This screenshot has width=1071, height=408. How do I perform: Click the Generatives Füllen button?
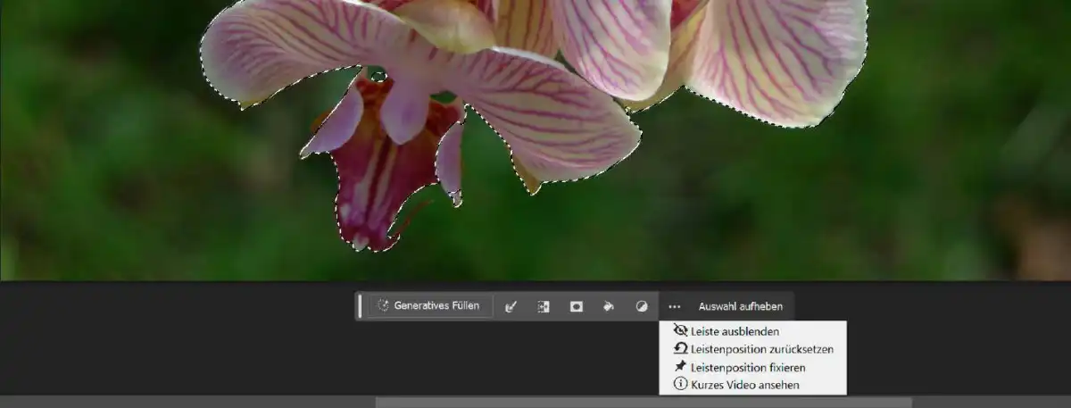click(x=431, y=306)
